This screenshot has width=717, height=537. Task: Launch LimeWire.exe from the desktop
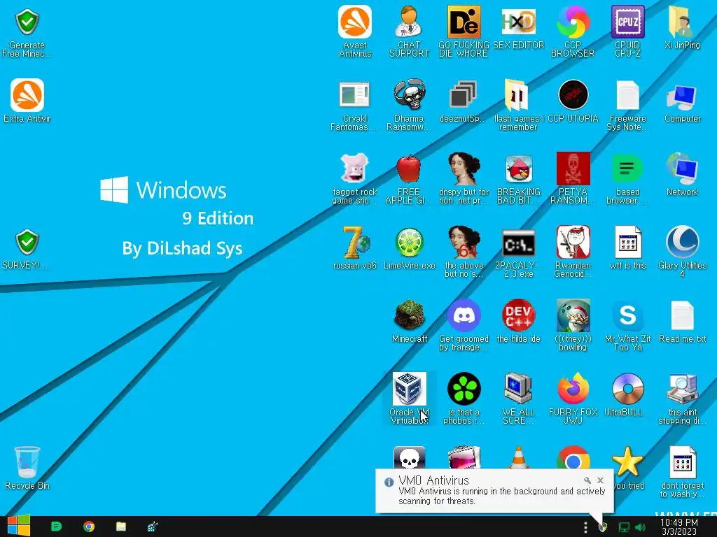click(x=409, y=248)
